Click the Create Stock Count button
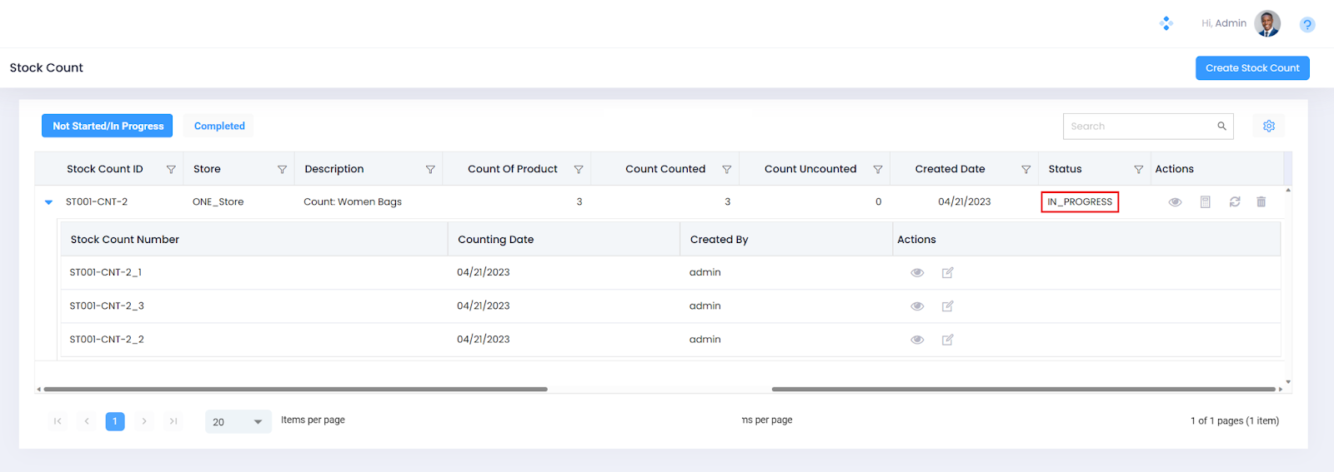The image size is (1334, 472). point(1251,68)
